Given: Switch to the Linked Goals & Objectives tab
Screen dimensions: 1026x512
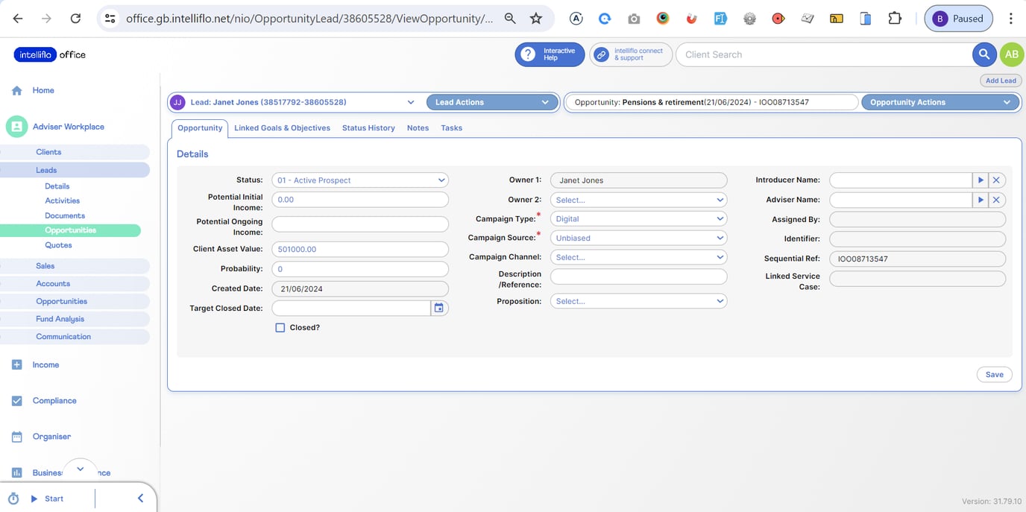Looking at the screenshot, I should 282,127.
